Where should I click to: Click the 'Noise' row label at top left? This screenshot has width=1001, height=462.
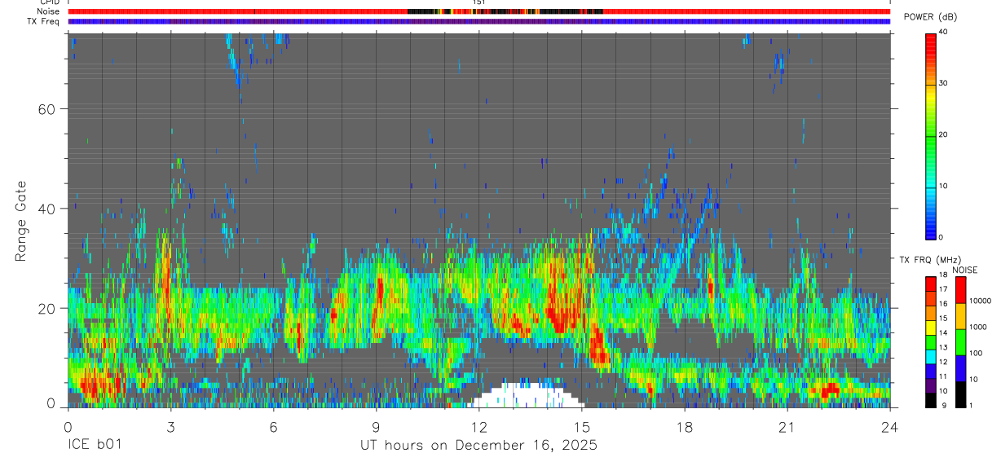pos(50,11)
